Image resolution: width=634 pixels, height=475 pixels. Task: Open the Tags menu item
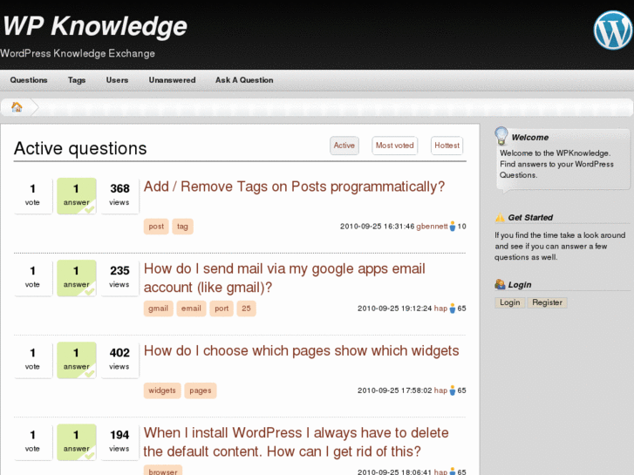77,80
